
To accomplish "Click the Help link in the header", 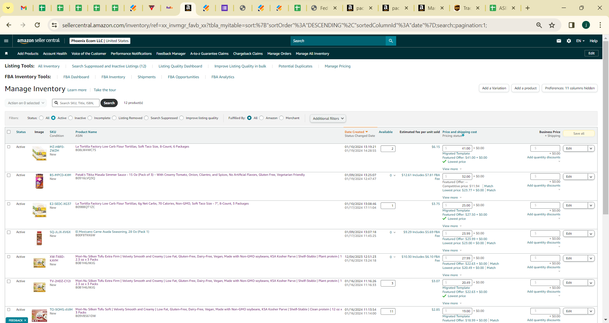I will [593, 41].
